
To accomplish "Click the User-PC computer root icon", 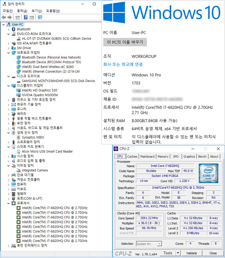I will tap(9, 24).
